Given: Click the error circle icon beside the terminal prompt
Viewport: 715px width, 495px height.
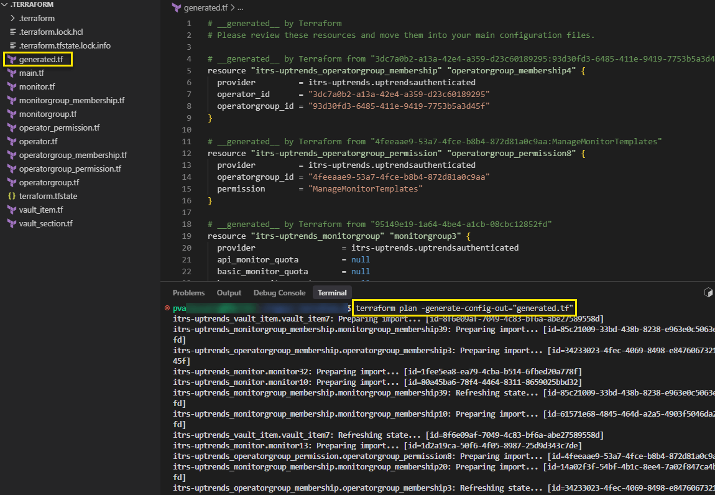Looking at the screenshot, I should pos(165,307).
